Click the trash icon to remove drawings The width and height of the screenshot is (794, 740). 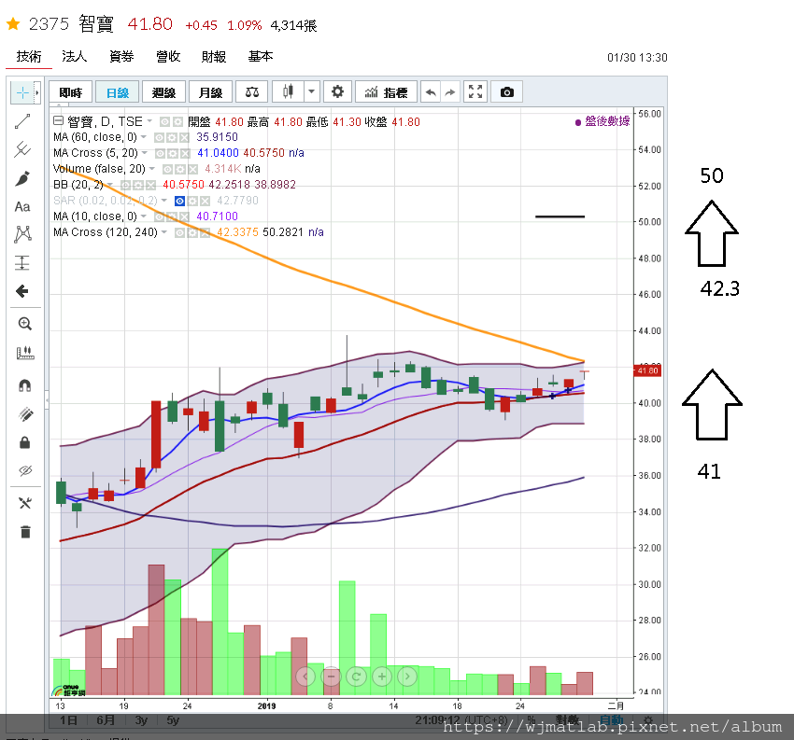tap(25, 532)
